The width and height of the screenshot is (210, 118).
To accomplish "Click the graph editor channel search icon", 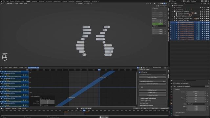I will click(x=1, y=70).
